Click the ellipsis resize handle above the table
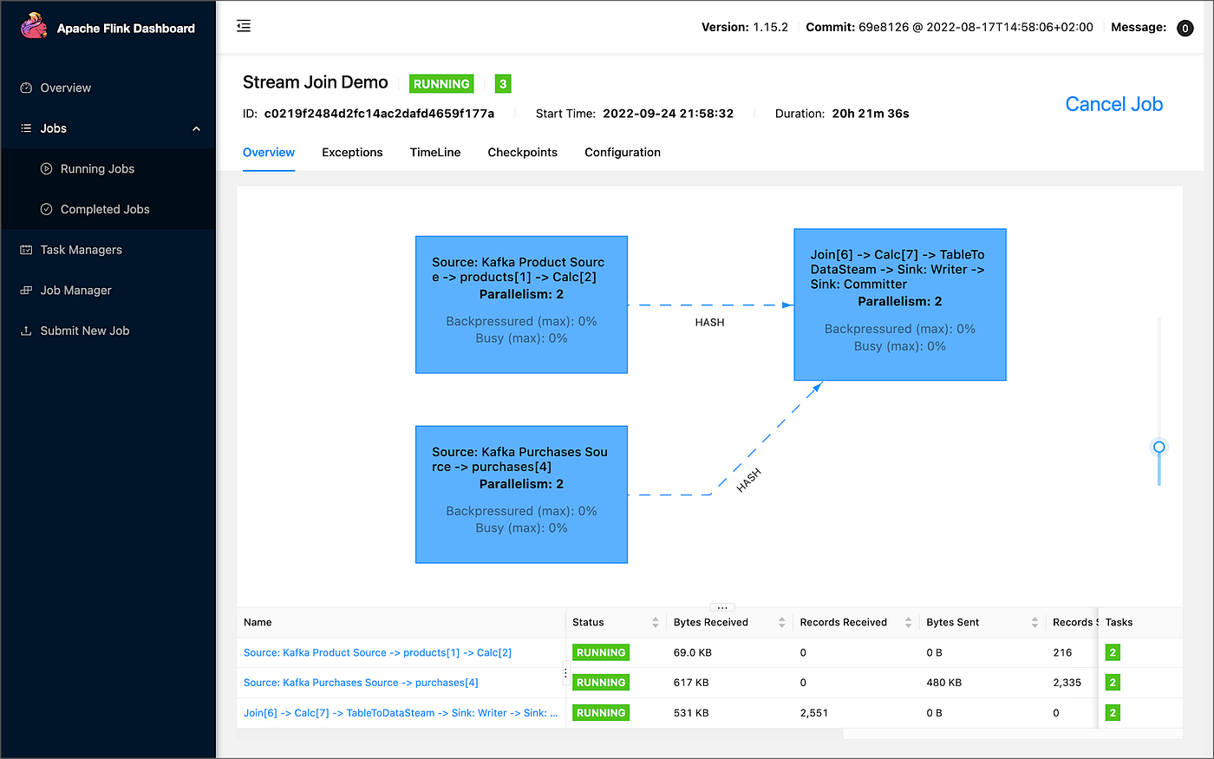 [x=722, y=607]
